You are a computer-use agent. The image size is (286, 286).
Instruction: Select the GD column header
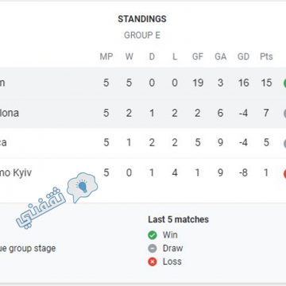pyautogui.click(x=243, y=56)
